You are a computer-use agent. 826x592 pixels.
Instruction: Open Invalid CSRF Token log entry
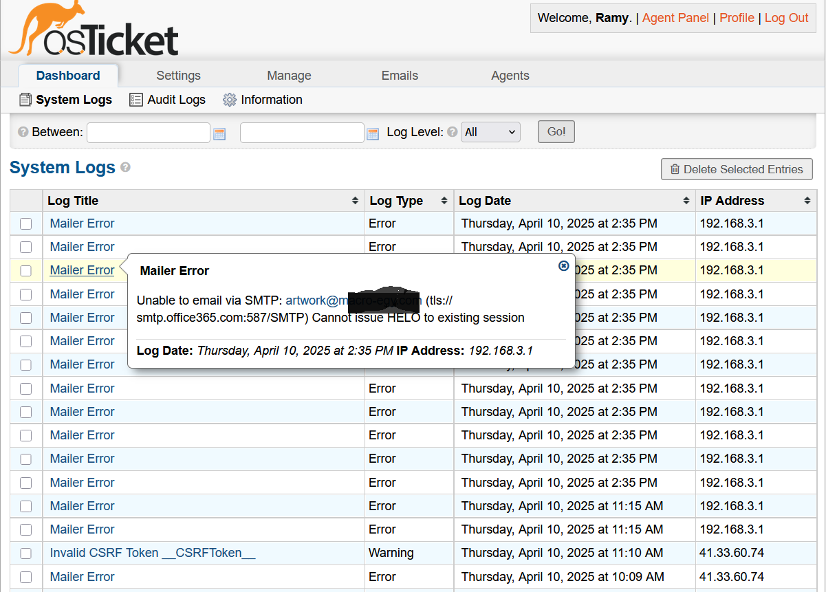[x=152, y=553]
